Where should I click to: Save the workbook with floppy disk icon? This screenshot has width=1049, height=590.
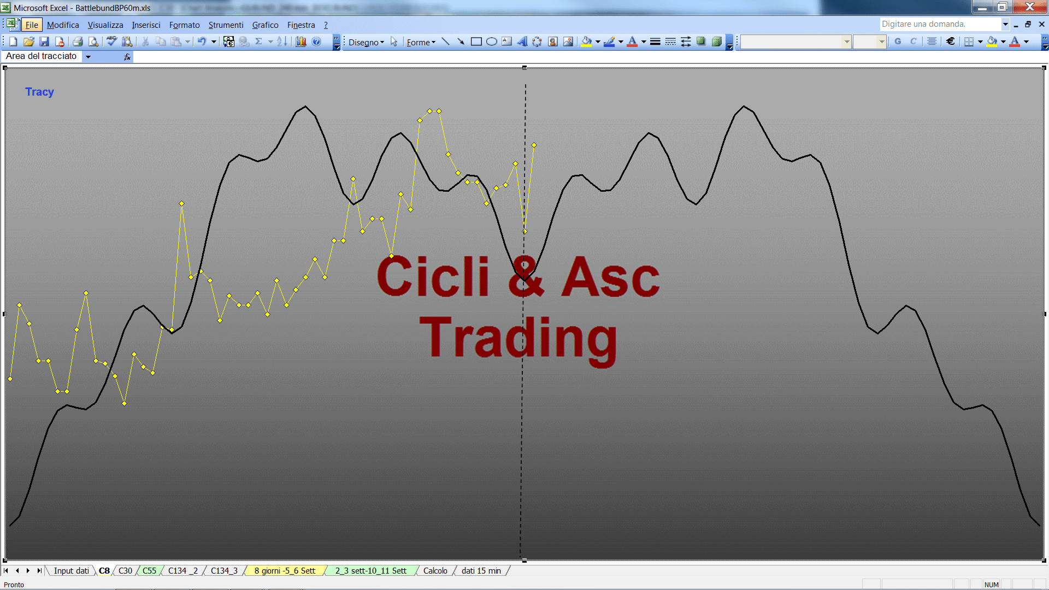[44, 42]
